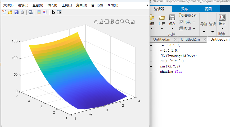Screen dimensions: 230x127
Task: Click Print (打印) in editor ribbon
Action: (x=185, y=28)
